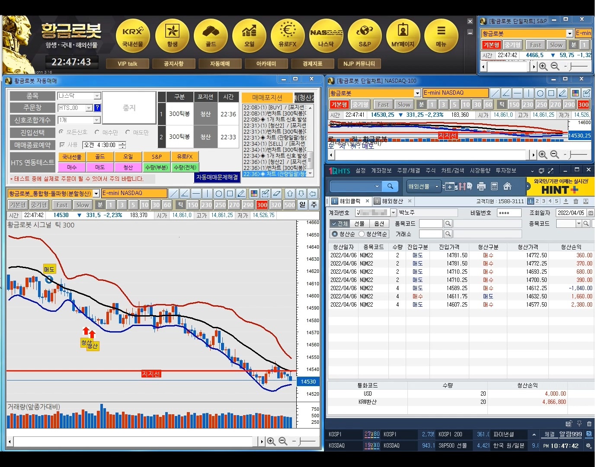Expand 황금로봇 dropdown in S&P chart window
The image size is (596, 467).
[570, 33]
